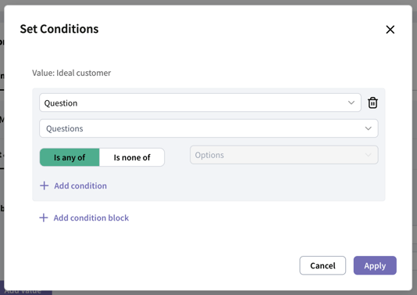Open the Question type dropdown

pyautogui.click(x=200, y=103)
